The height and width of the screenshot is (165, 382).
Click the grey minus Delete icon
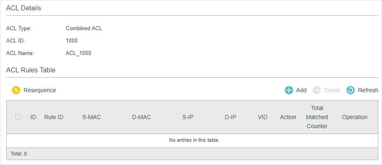pyautogui.click(x=317, y=90)
